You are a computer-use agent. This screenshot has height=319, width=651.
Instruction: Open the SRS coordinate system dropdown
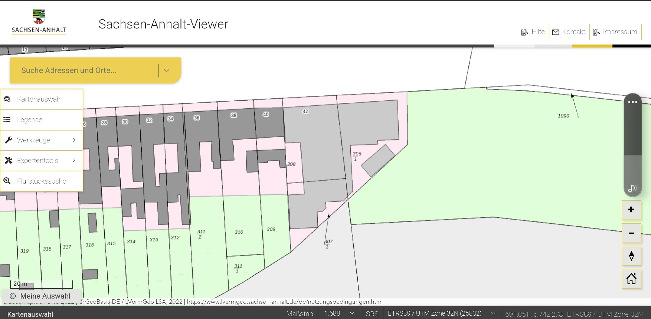[493, 313]
